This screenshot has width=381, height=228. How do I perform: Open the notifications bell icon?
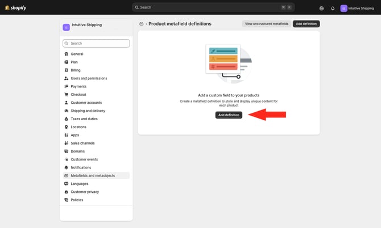[x=333, y=9]
